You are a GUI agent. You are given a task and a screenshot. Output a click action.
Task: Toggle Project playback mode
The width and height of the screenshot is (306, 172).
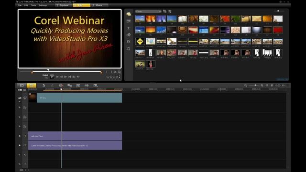point(45,75)
